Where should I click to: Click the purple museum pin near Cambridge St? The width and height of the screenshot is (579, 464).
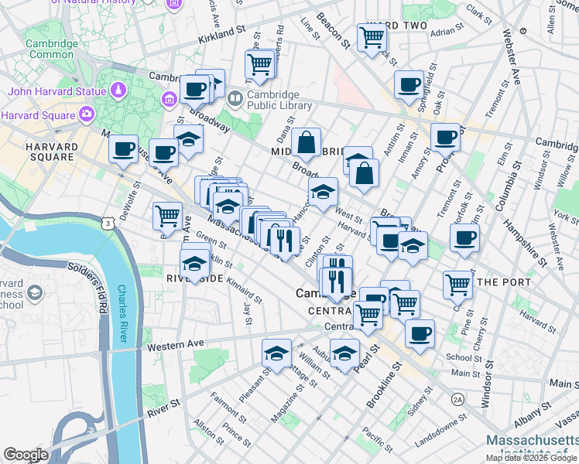coord(169,99)
